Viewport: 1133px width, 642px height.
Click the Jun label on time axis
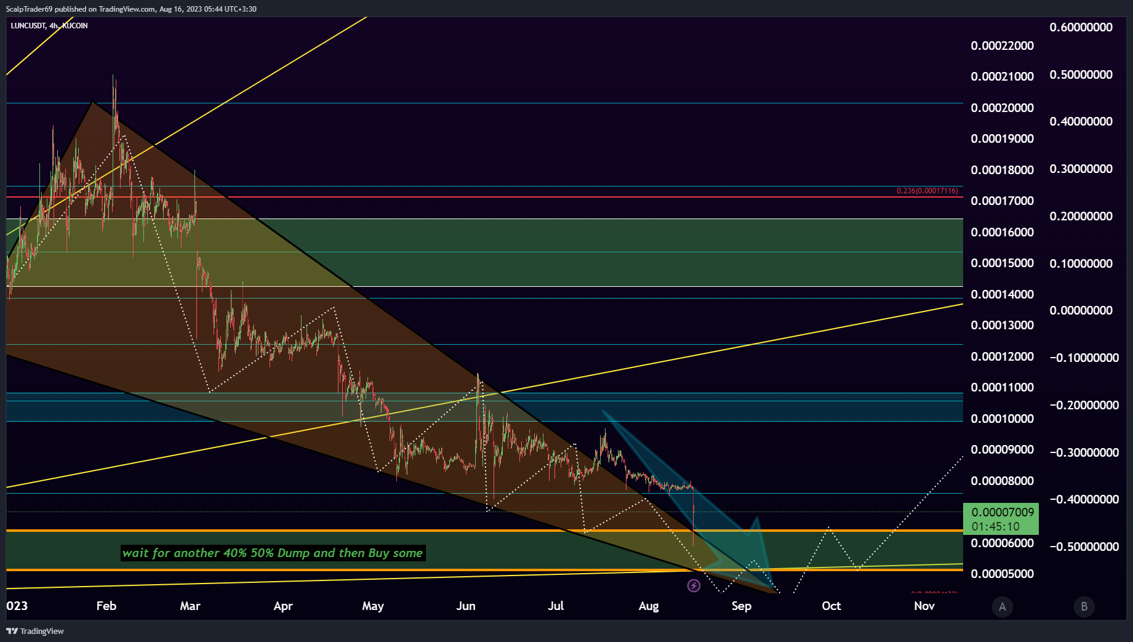tap(466, 606)
